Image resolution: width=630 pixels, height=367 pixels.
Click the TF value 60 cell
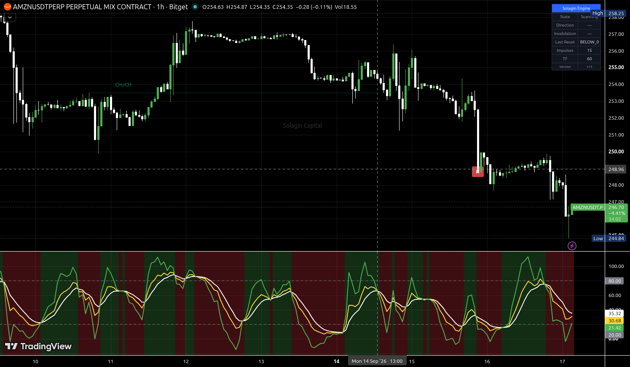590,59
